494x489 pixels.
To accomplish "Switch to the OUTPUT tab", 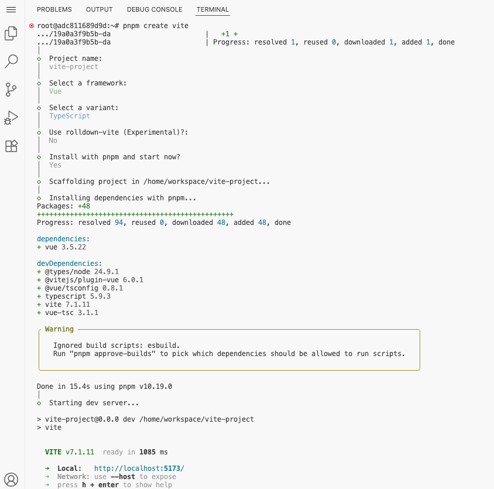I will 100,9.
